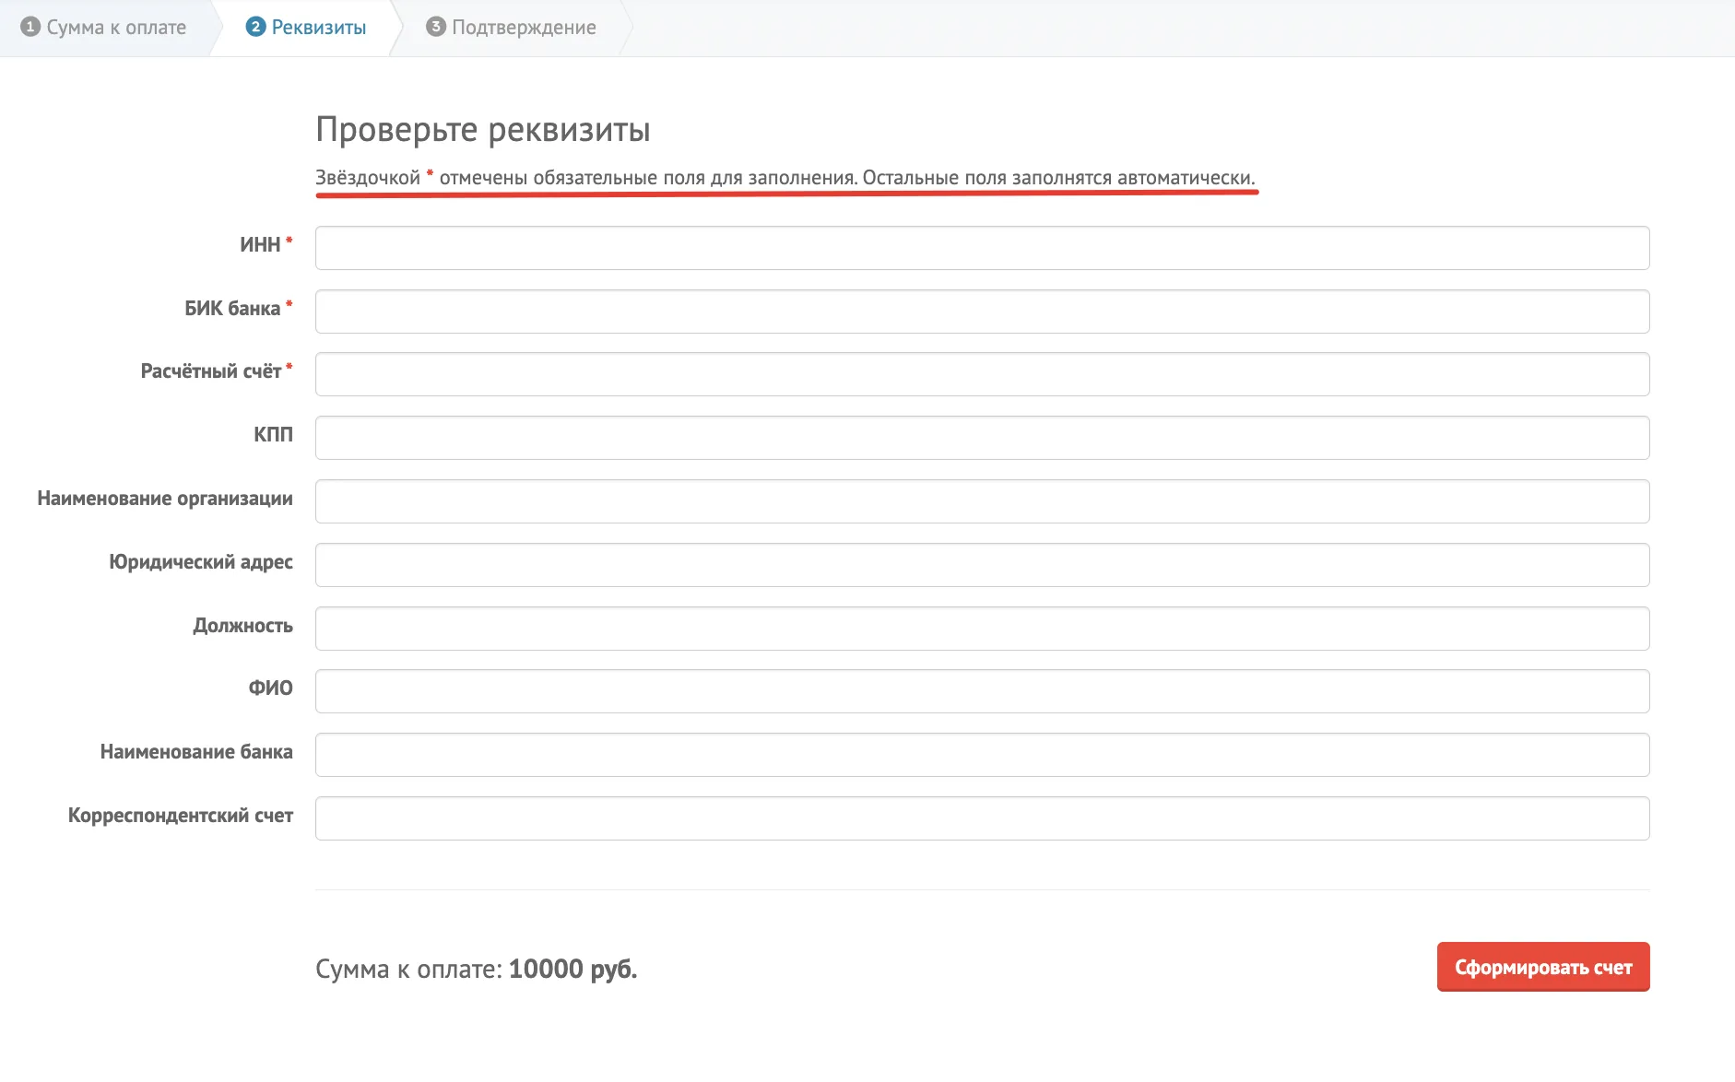
Task: Click the Проверьте реквизиты heading
Action: click(483, 129)
